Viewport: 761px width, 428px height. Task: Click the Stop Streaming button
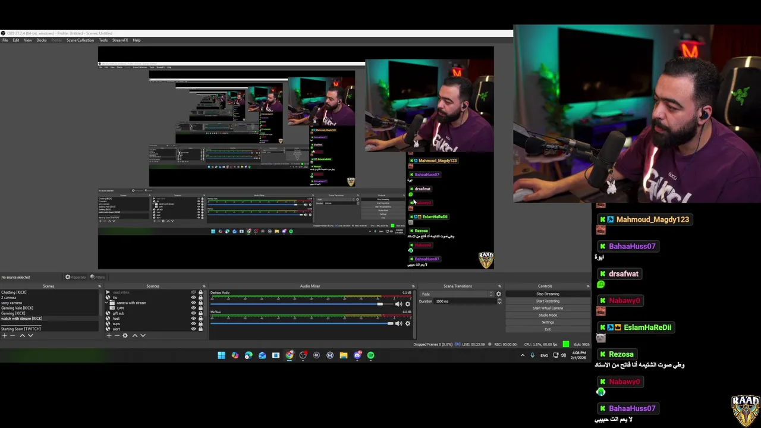[548, 294]
